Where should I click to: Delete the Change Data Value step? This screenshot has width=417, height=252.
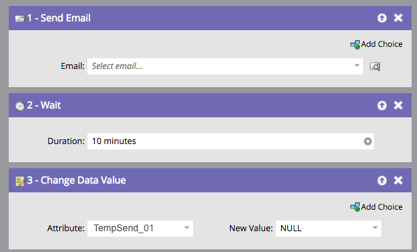(398, 180)
